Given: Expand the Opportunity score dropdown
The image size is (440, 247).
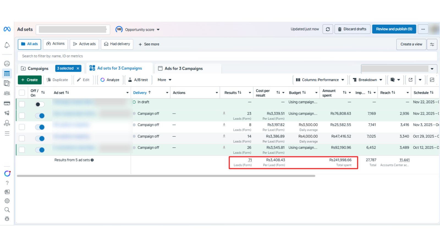Looking at the screenshot, I should click(x=158, y=30).
